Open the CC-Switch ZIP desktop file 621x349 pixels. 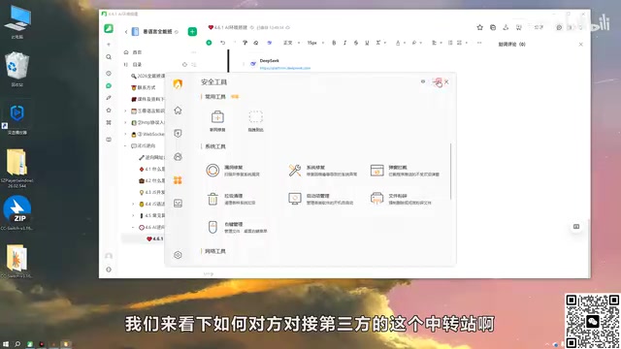16,213
